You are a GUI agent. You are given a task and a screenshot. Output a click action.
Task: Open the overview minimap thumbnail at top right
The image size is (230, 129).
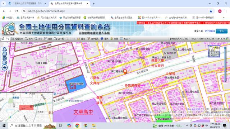coord(214,51)
